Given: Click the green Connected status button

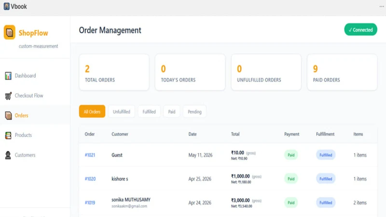Looking at the screenshot, I should tap(360, 29).
